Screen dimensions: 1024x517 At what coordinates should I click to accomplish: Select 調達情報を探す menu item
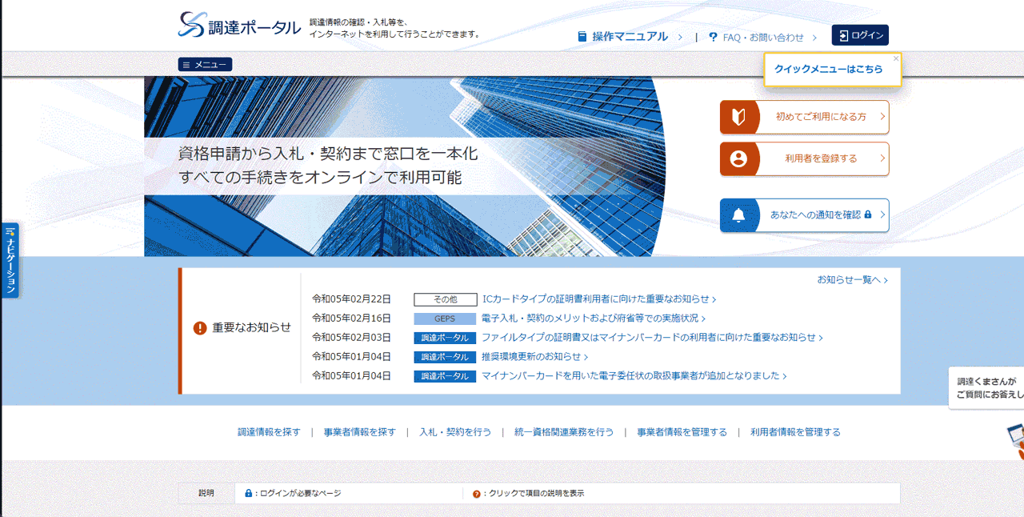(x=269, y=432)
